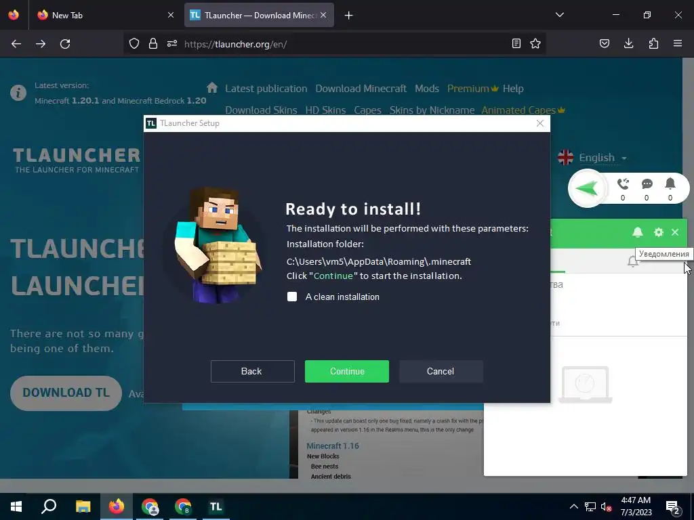This screenshot has width=694, height=520.
Task: Switch to TL app in taskbar
Action: pyautogui.click(x=216, y=506)
